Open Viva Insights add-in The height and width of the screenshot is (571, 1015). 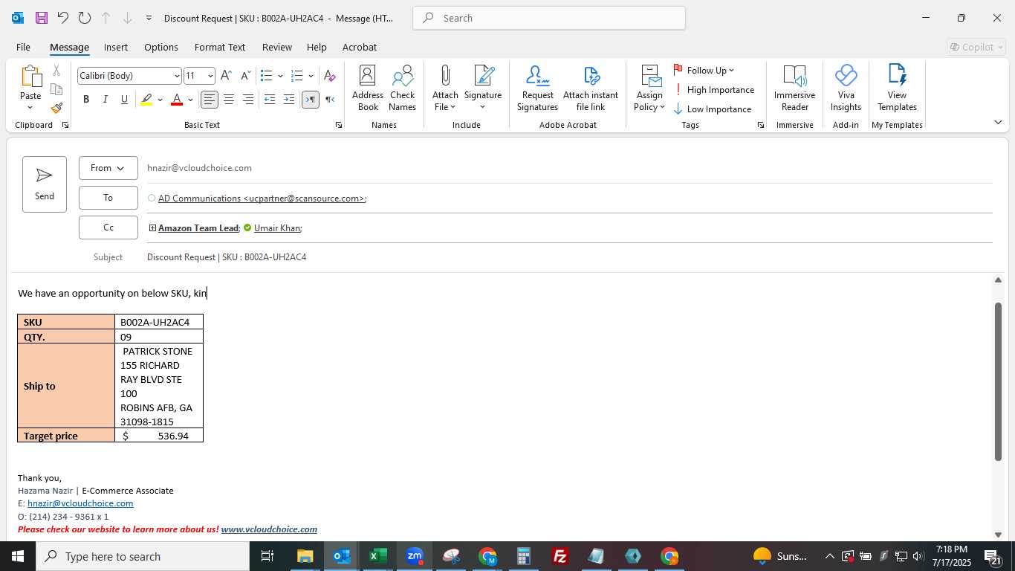(x=846, y=88)
